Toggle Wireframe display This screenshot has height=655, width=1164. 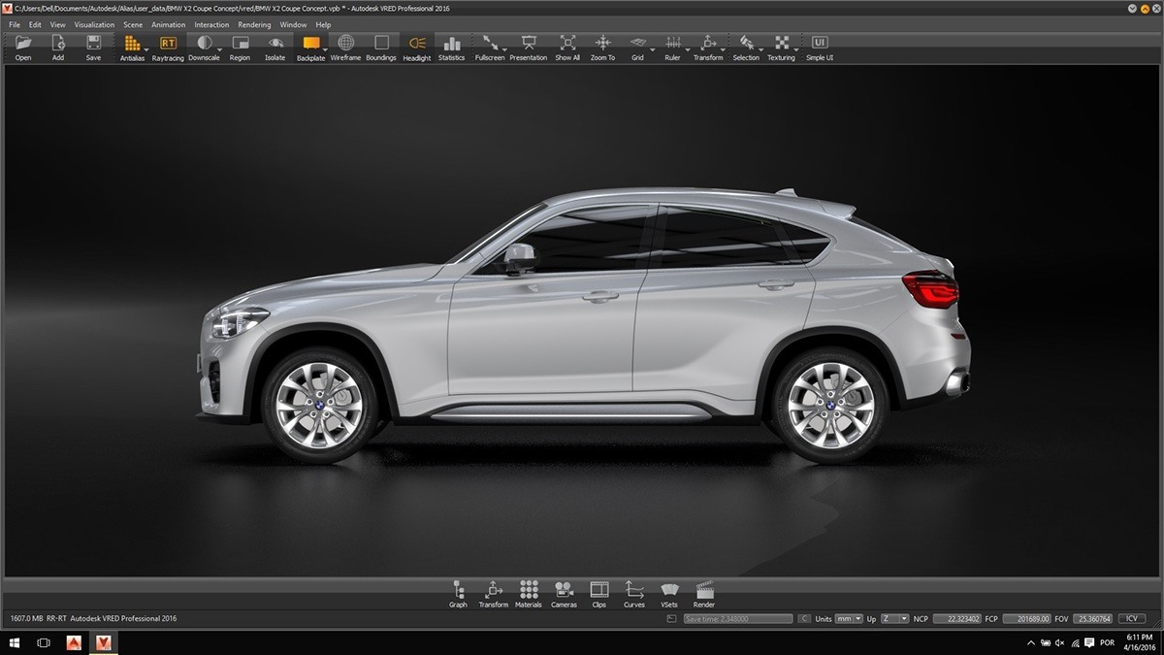[x=345, y=44]
